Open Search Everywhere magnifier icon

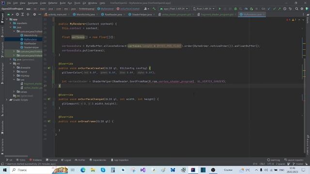[x=297, y=9]
